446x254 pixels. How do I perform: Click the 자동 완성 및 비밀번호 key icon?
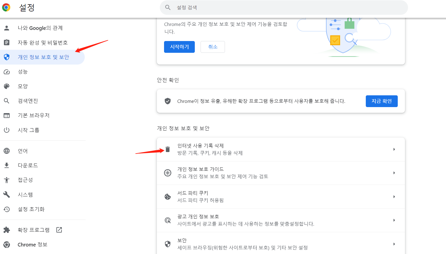[7, 42]
